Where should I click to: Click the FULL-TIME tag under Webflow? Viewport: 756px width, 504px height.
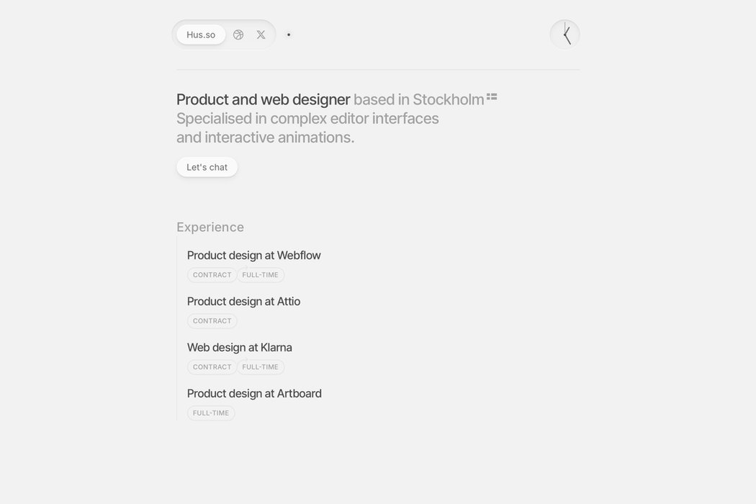(261, 275)
